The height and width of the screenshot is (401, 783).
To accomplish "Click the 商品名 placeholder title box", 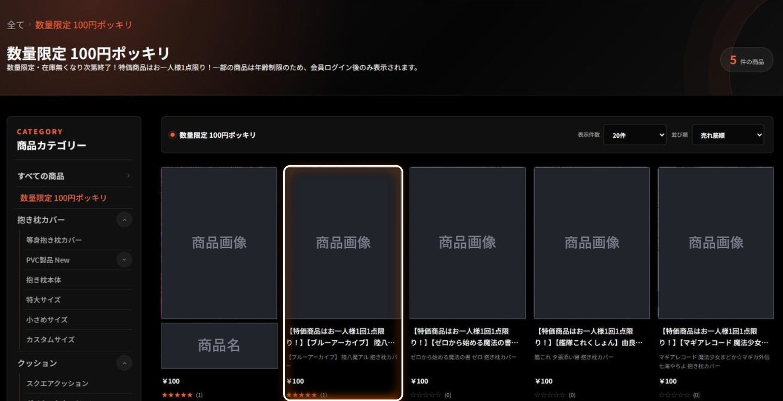I will pos(219,346).
